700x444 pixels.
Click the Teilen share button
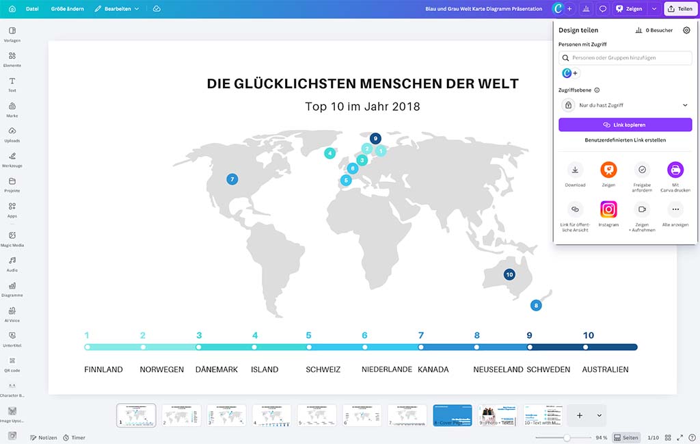click(x=680, y=8)
